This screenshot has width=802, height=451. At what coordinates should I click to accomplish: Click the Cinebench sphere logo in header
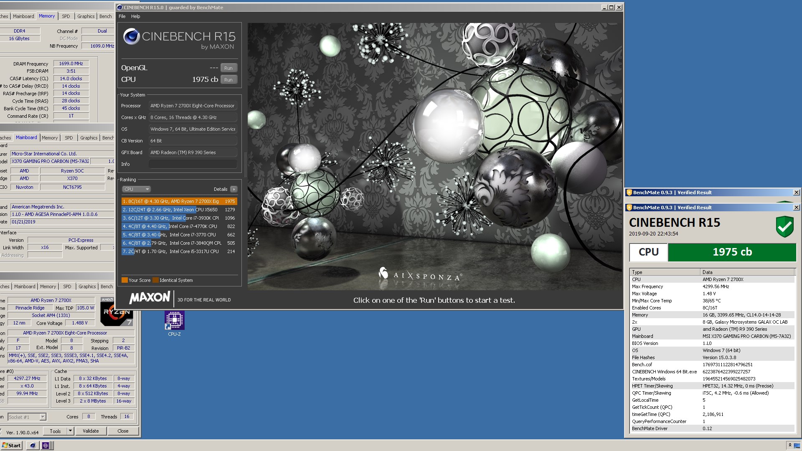point(131,37)
